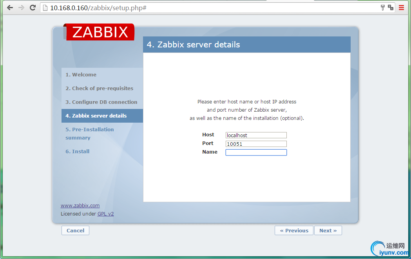Click the page icon beside the URL
411x259 pixels.
pyautogui.click(x=45, y=8)
